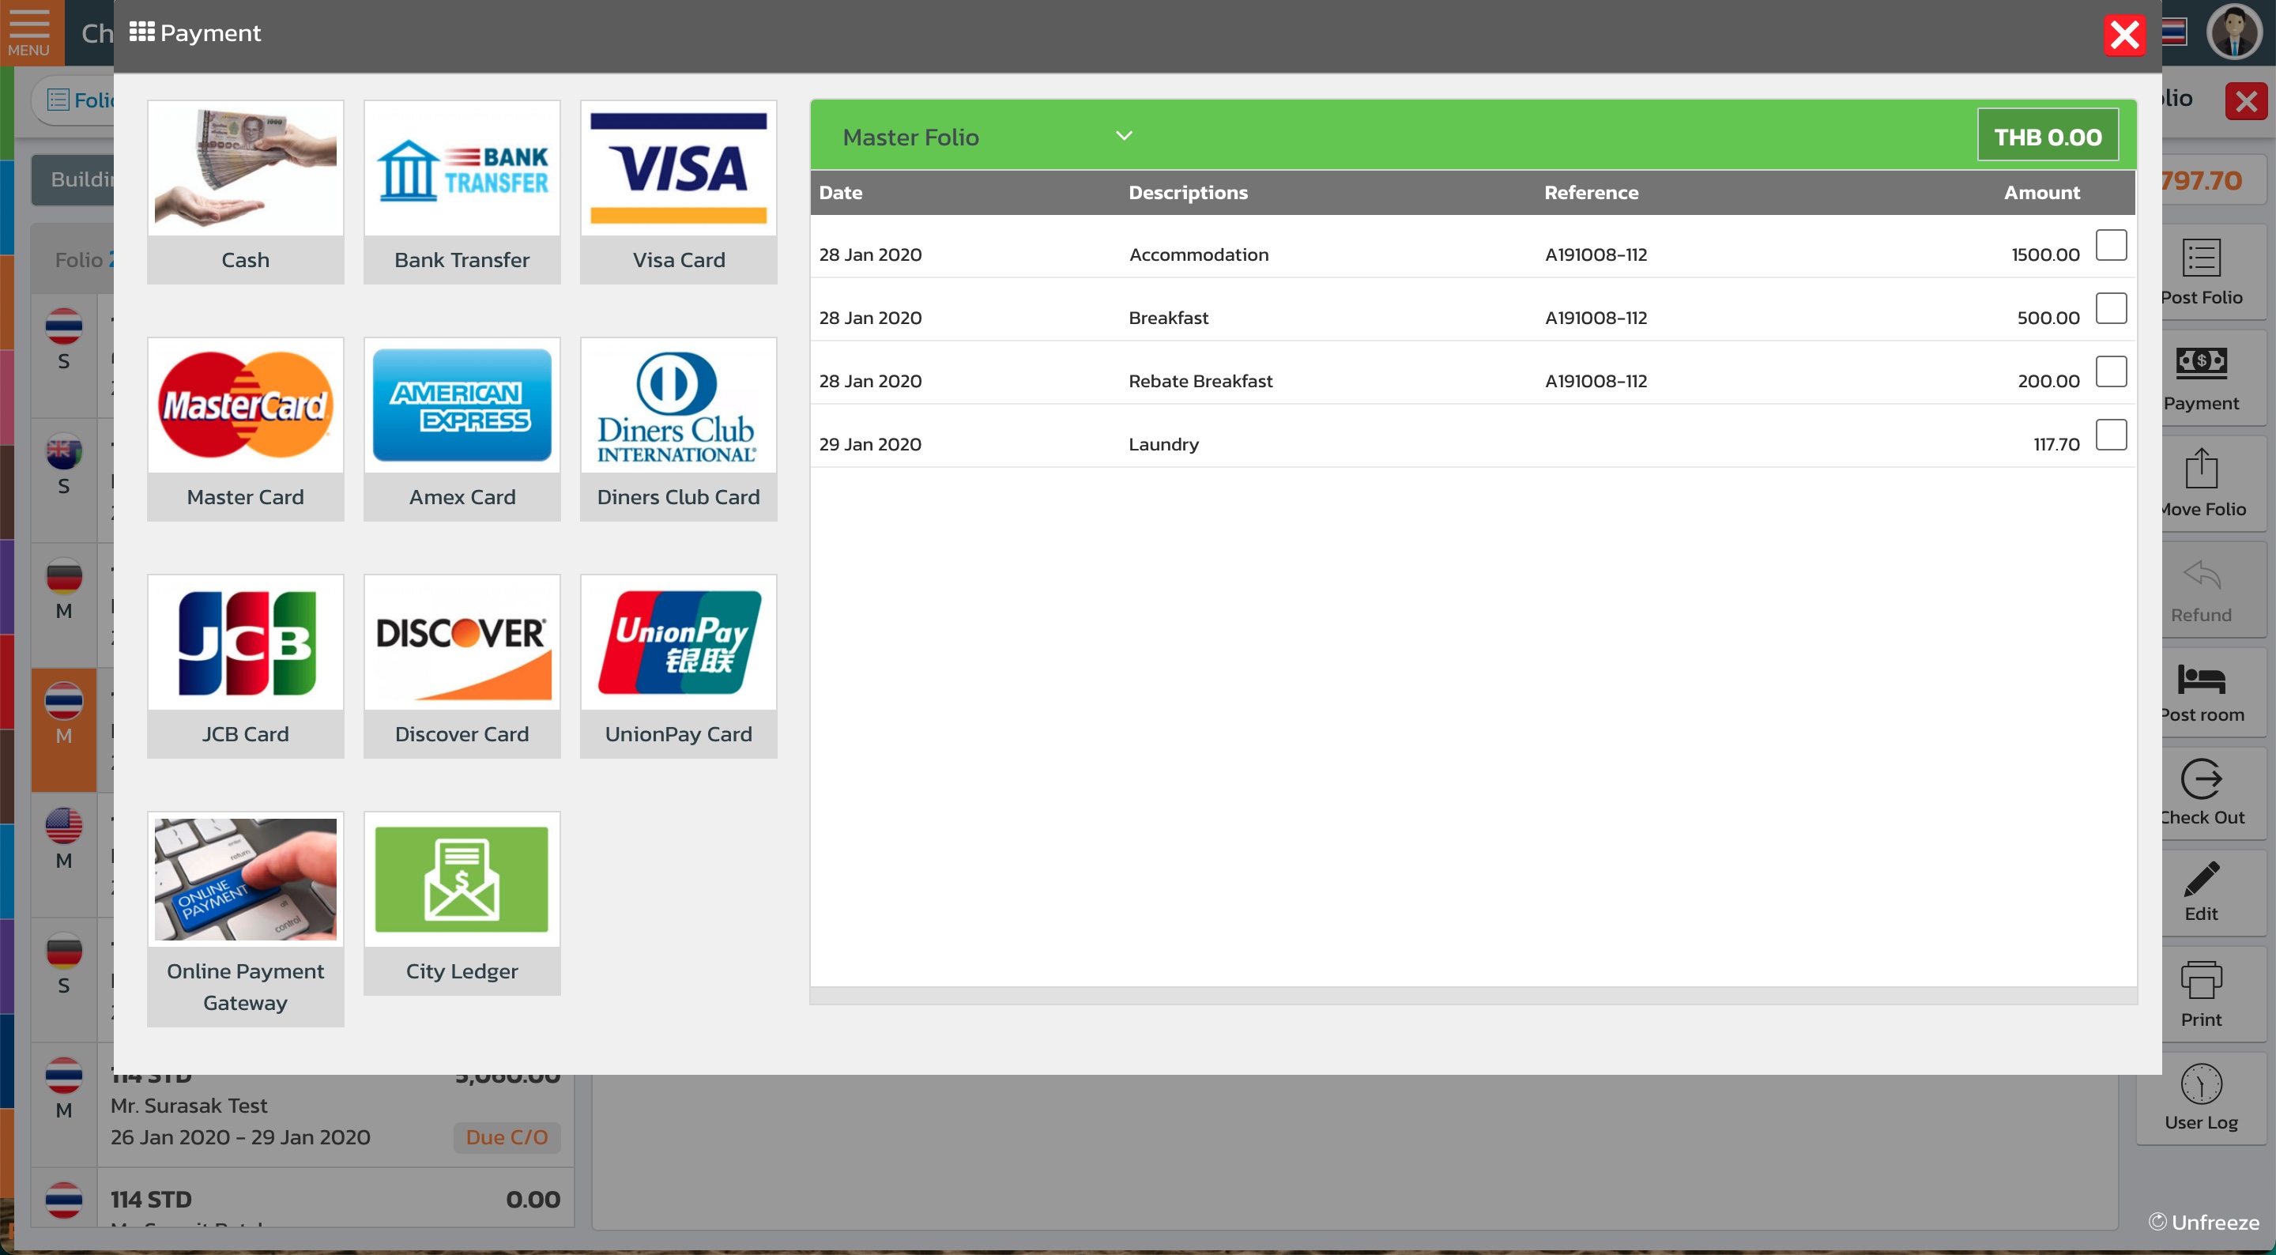Select JCB Card payment
The image size is (2276, 1255).
[x=245, y=665]
